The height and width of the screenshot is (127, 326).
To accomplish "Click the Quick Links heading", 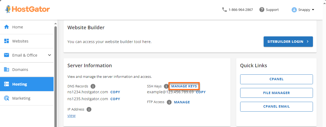I will click(x=253, y=66).
